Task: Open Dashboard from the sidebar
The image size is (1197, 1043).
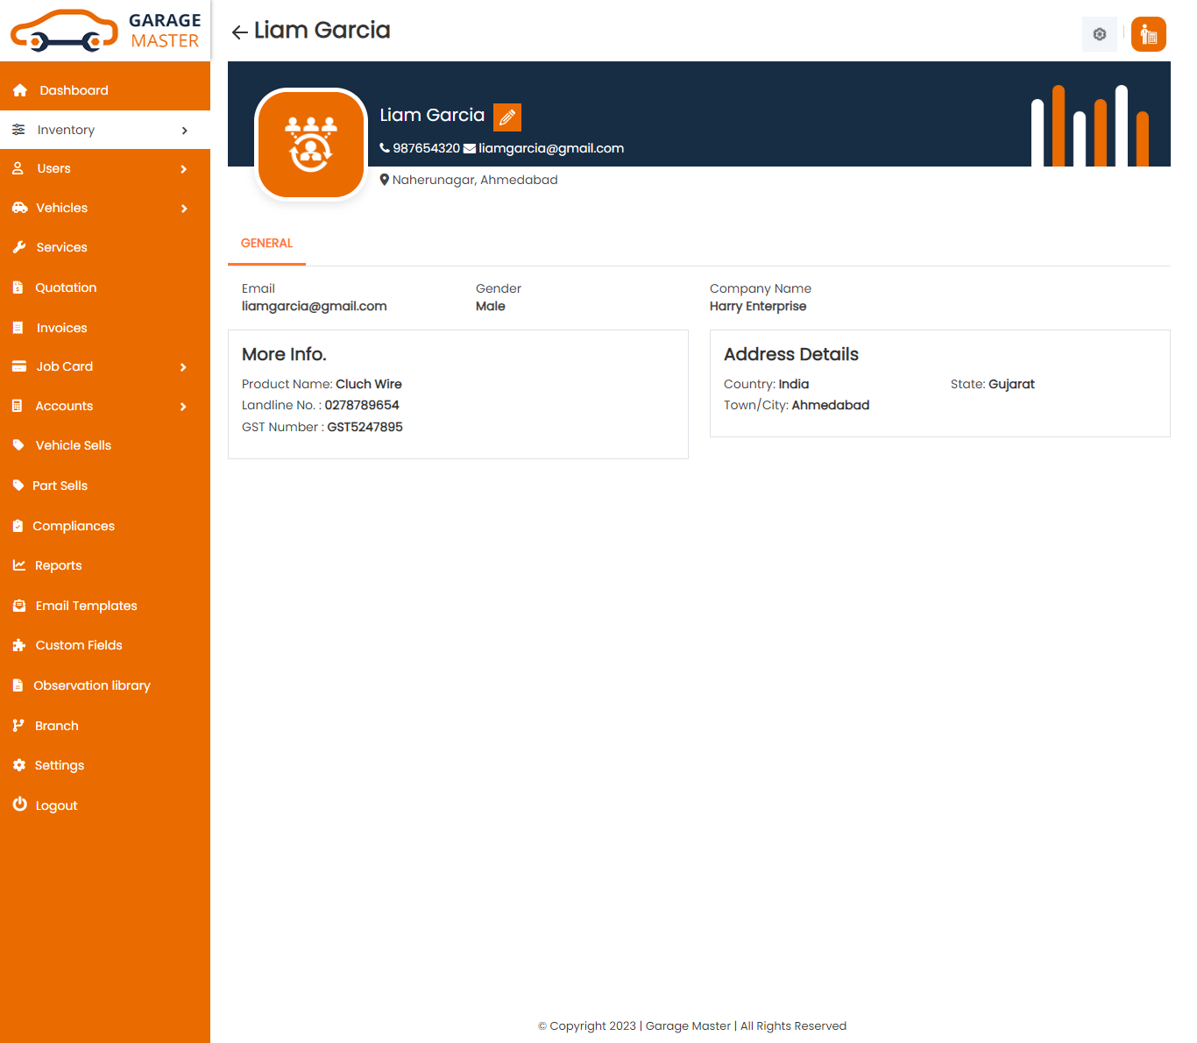Action: (x=74, y=90)
